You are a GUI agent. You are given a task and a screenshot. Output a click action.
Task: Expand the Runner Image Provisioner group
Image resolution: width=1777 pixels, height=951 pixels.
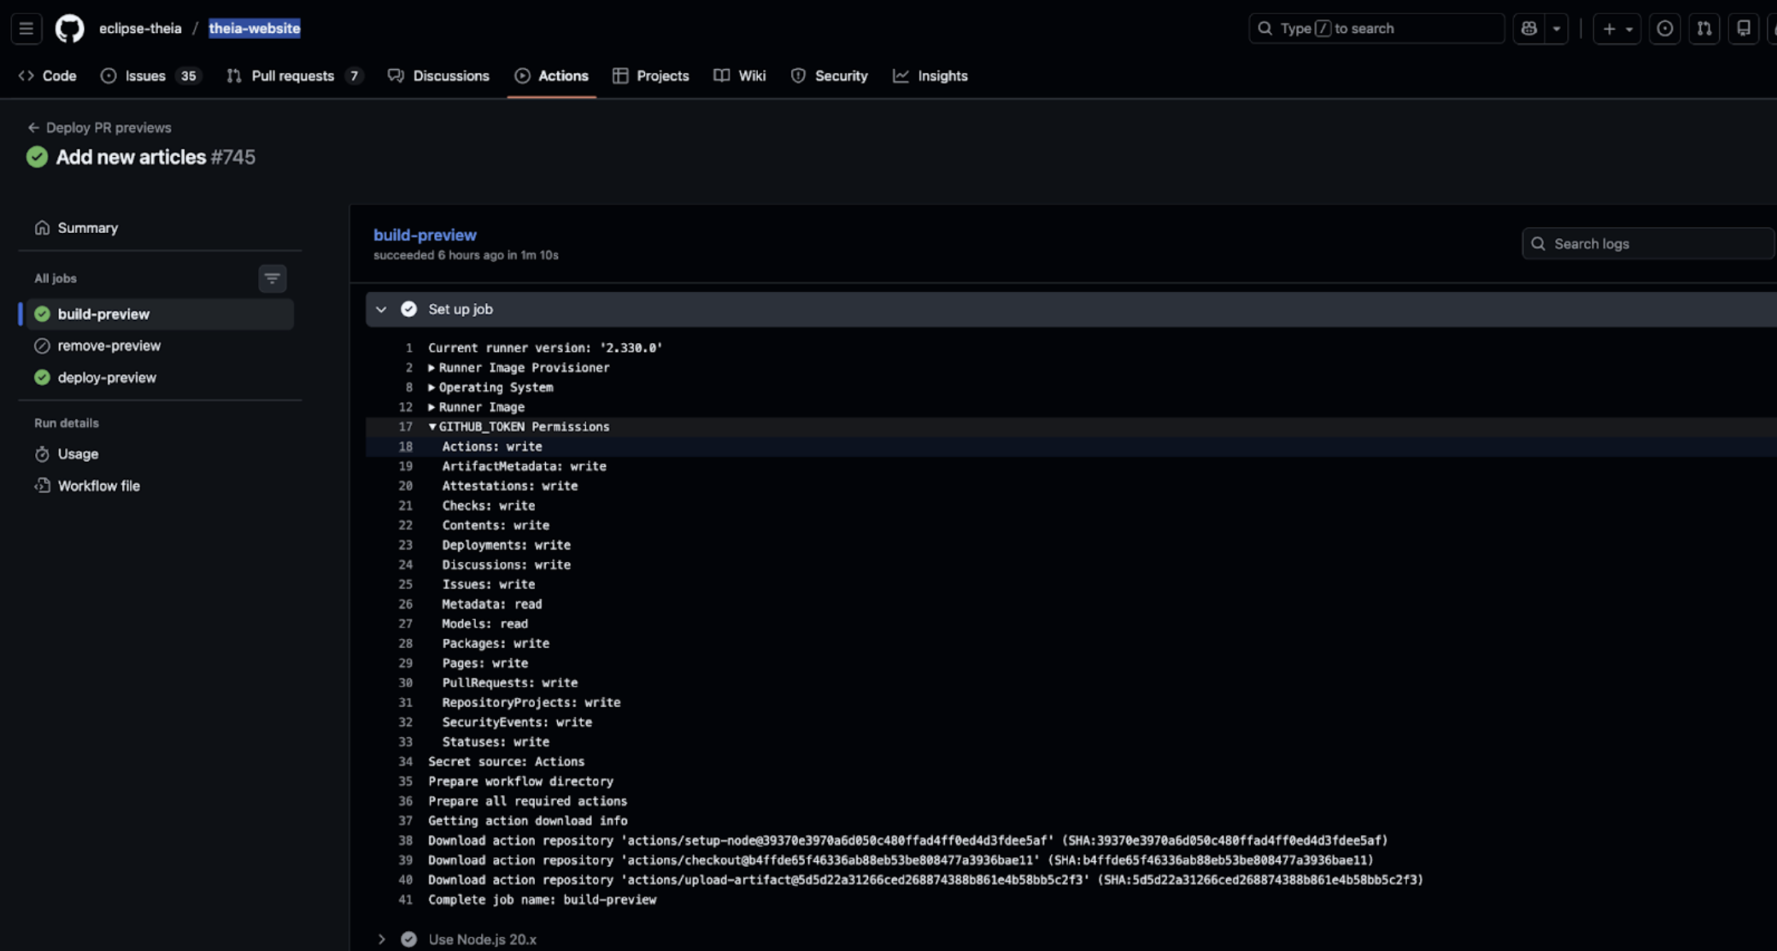(x=432, y=368)
